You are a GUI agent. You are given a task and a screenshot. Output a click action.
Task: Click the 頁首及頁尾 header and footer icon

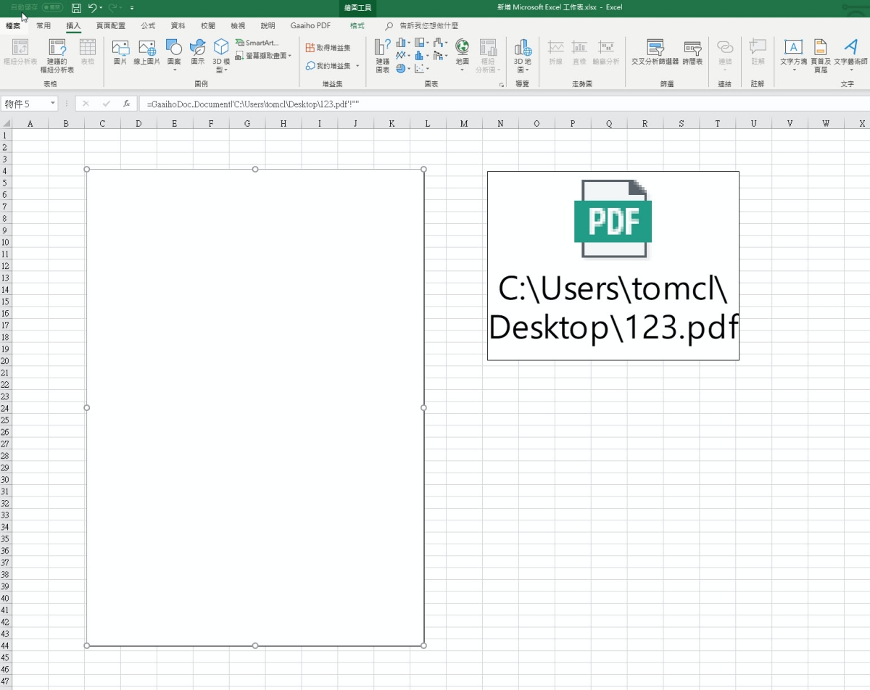tap(820, 55)
